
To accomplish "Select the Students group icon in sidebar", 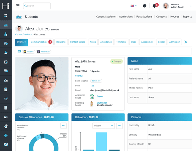I will click(x=6, y=25).
